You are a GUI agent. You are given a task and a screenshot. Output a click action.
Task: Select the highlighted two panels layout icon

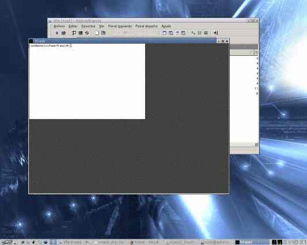tap(177, 33)
